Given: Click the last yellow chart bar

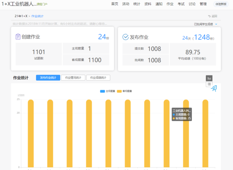Looking at the screenshot, I should click(205, 133).
